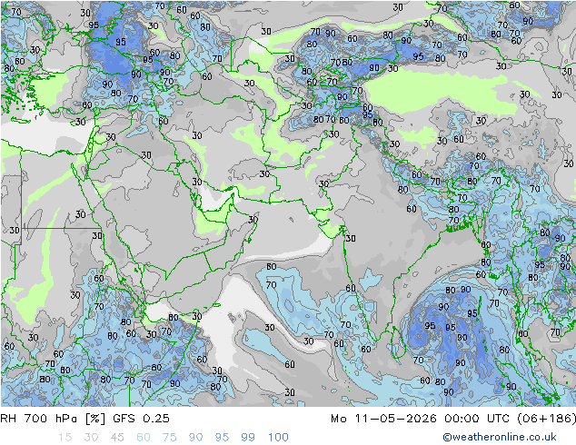The width and height of the screenshot is (576, 445).
Task: Select the 100 value in the legend row
Action: [278, 438]
